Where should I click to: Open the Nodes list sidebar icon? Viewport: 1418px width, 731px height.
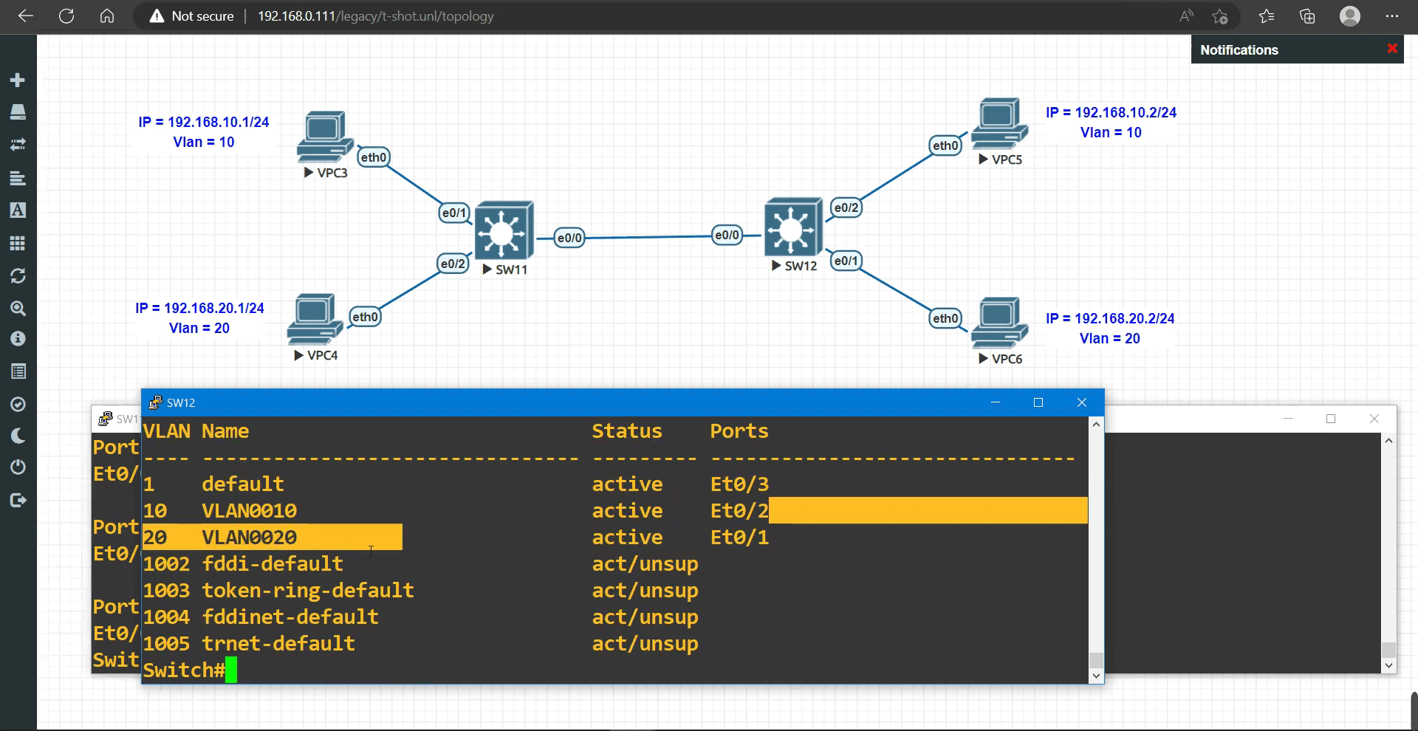(x=18, y=111)
